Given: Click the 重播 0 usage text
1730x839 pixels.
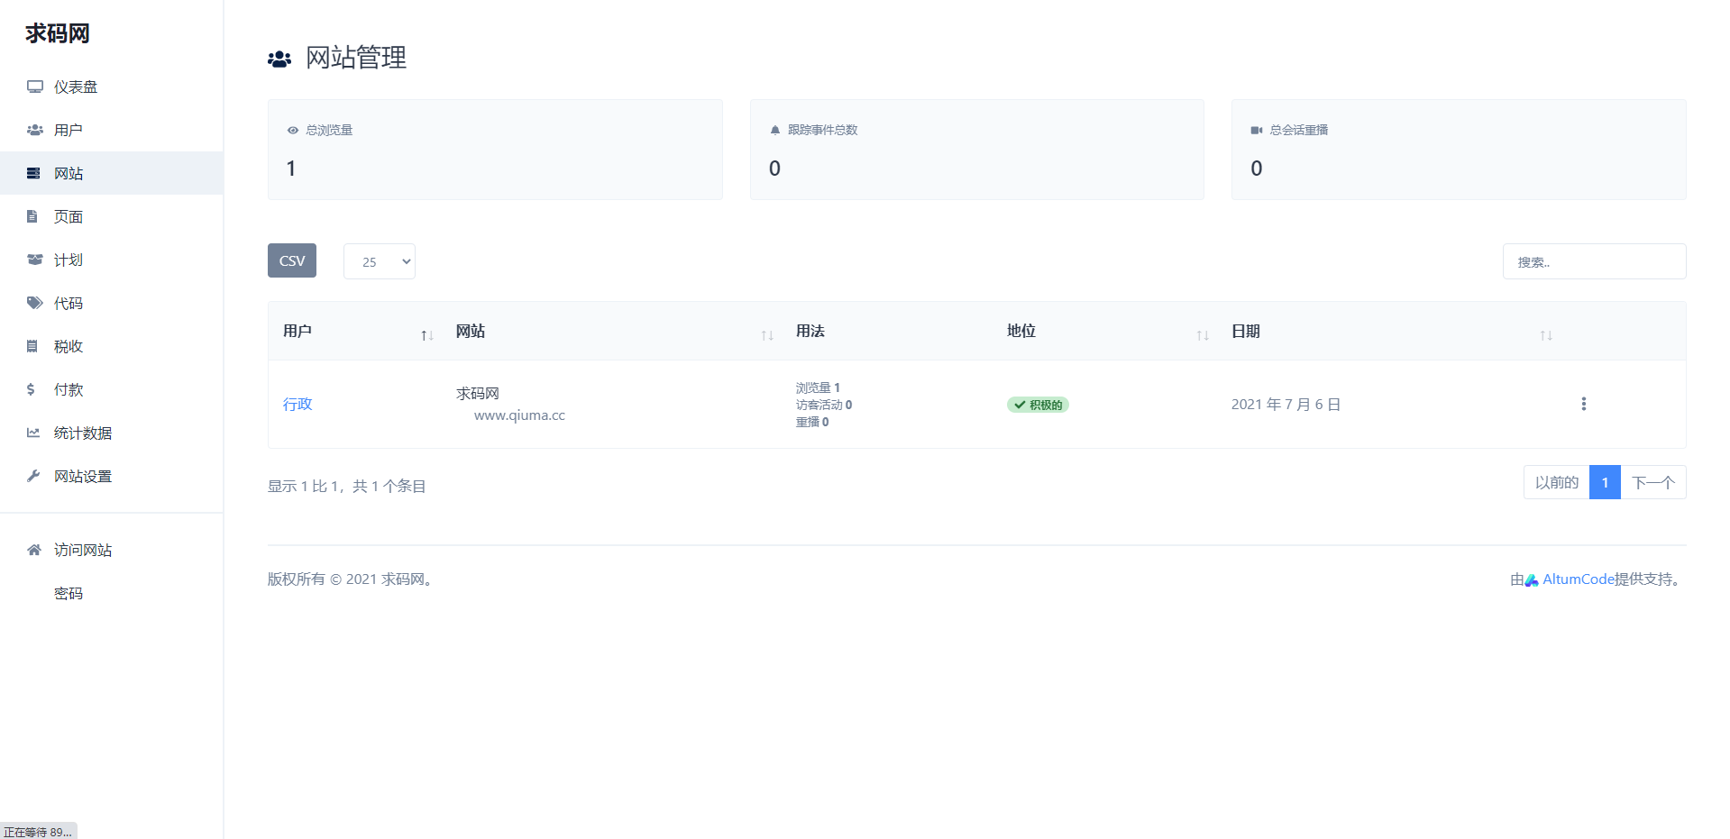Looking at the screenshot, I should (812, 422).
